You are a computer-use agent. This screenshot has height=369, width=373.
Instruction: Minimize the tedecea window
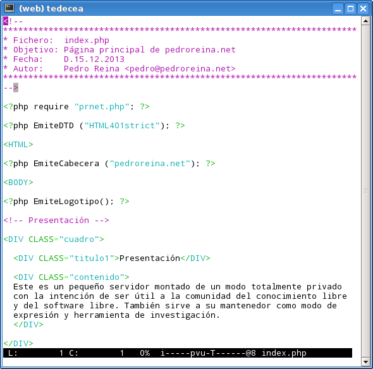(338, 9)
